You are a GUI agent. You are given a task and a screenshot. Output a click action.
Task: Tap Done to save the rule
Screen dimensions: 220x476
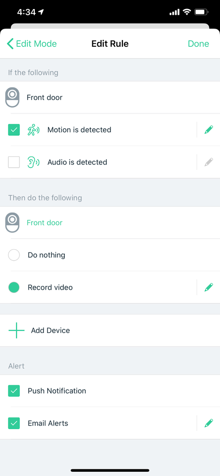[199, 44]
